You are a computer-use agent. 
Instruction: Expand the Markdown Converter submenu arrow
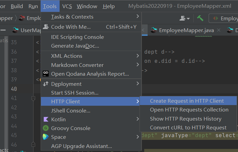[x=137, y=65]
